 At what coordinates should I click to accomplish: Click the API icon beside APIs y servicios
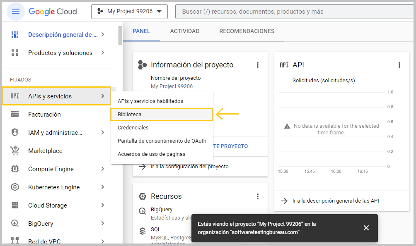[15, 96]
